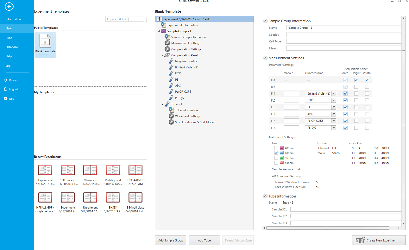This screenshot has width=409, height=250.
Task: Select the Negative Control tube icon
Action: pyautogui.click(x=171, y=61)
